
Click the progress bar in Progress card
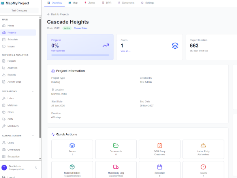click(80, 55)
